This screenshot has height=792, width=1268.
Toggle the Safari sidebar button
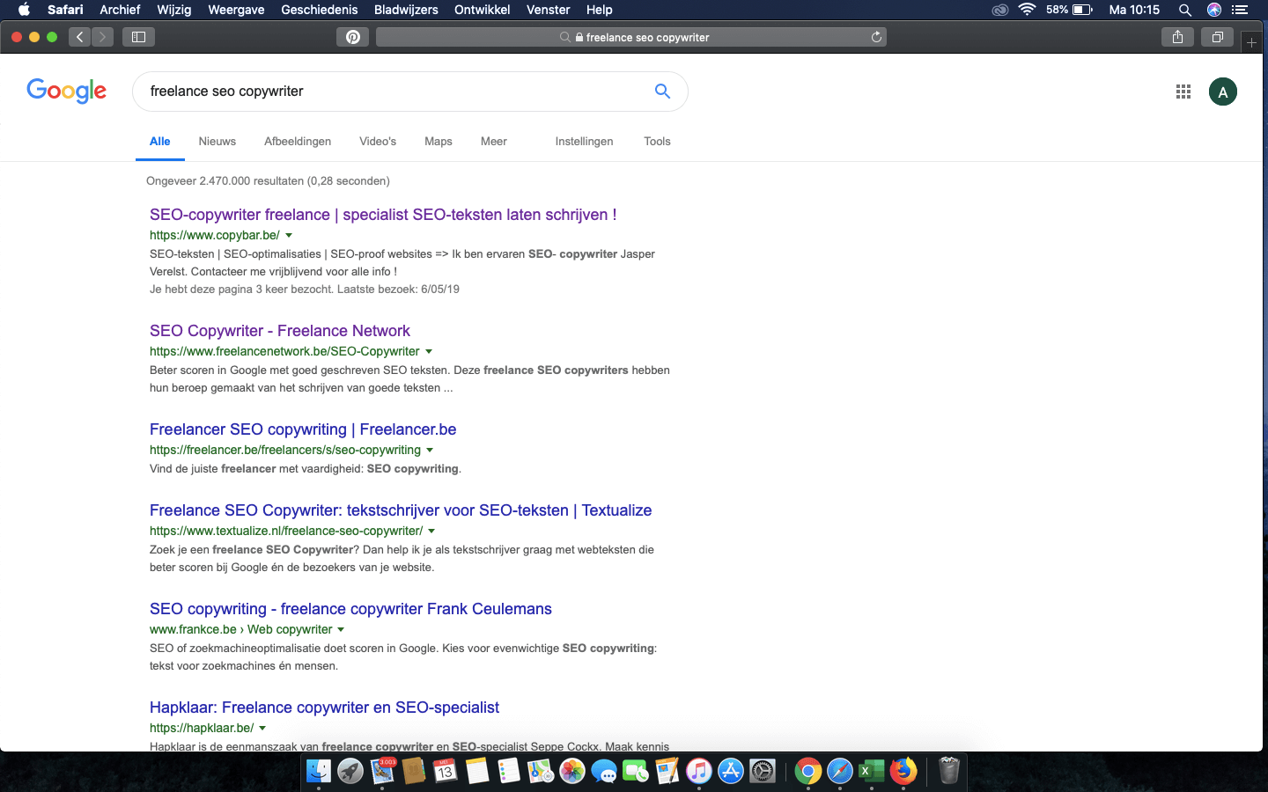(x=138, y=37)
